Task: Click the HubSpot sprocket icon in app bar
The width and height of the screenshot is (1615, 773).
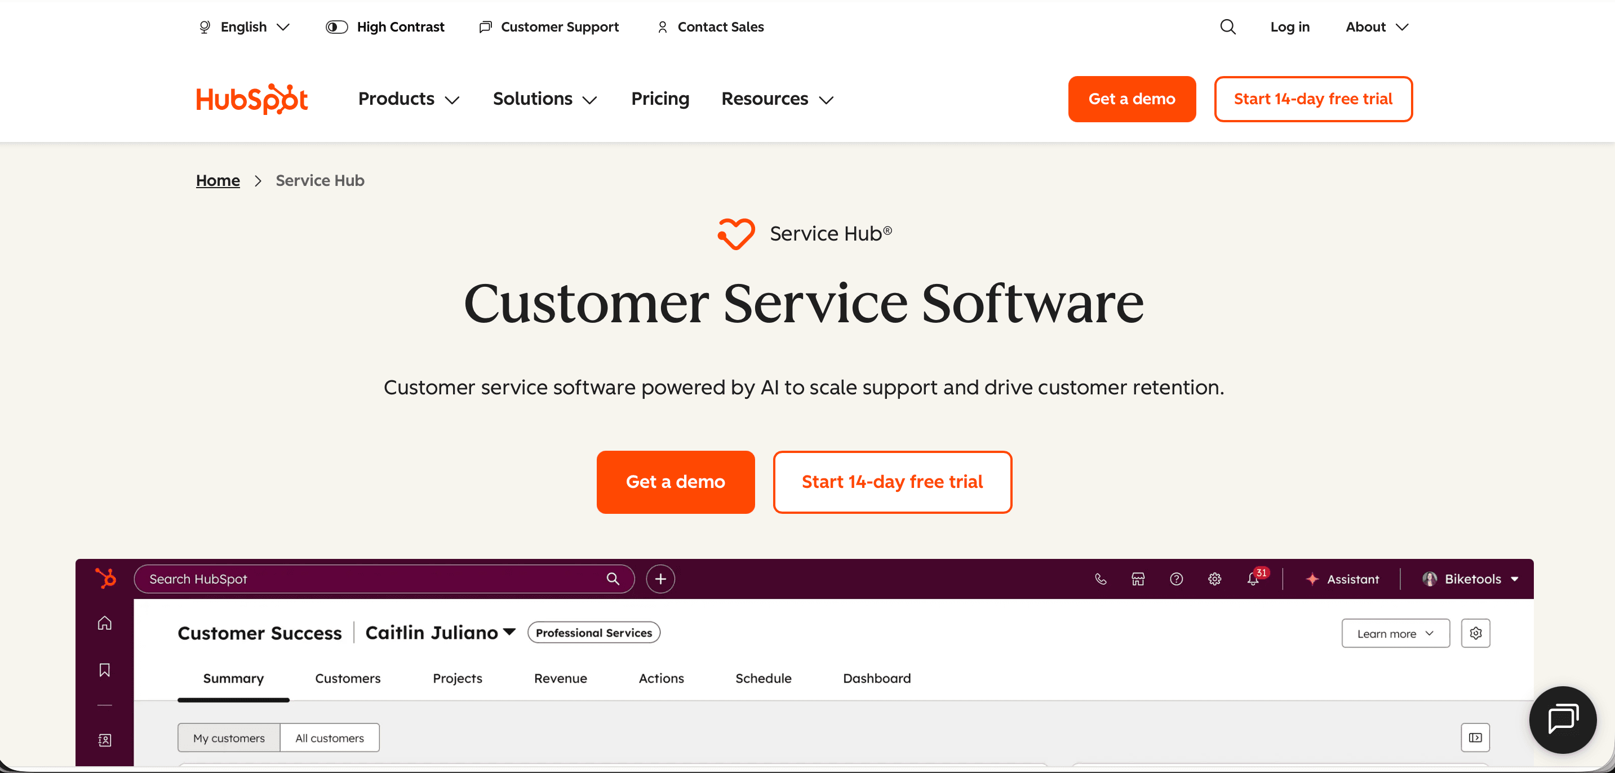Action: (105, 578)
